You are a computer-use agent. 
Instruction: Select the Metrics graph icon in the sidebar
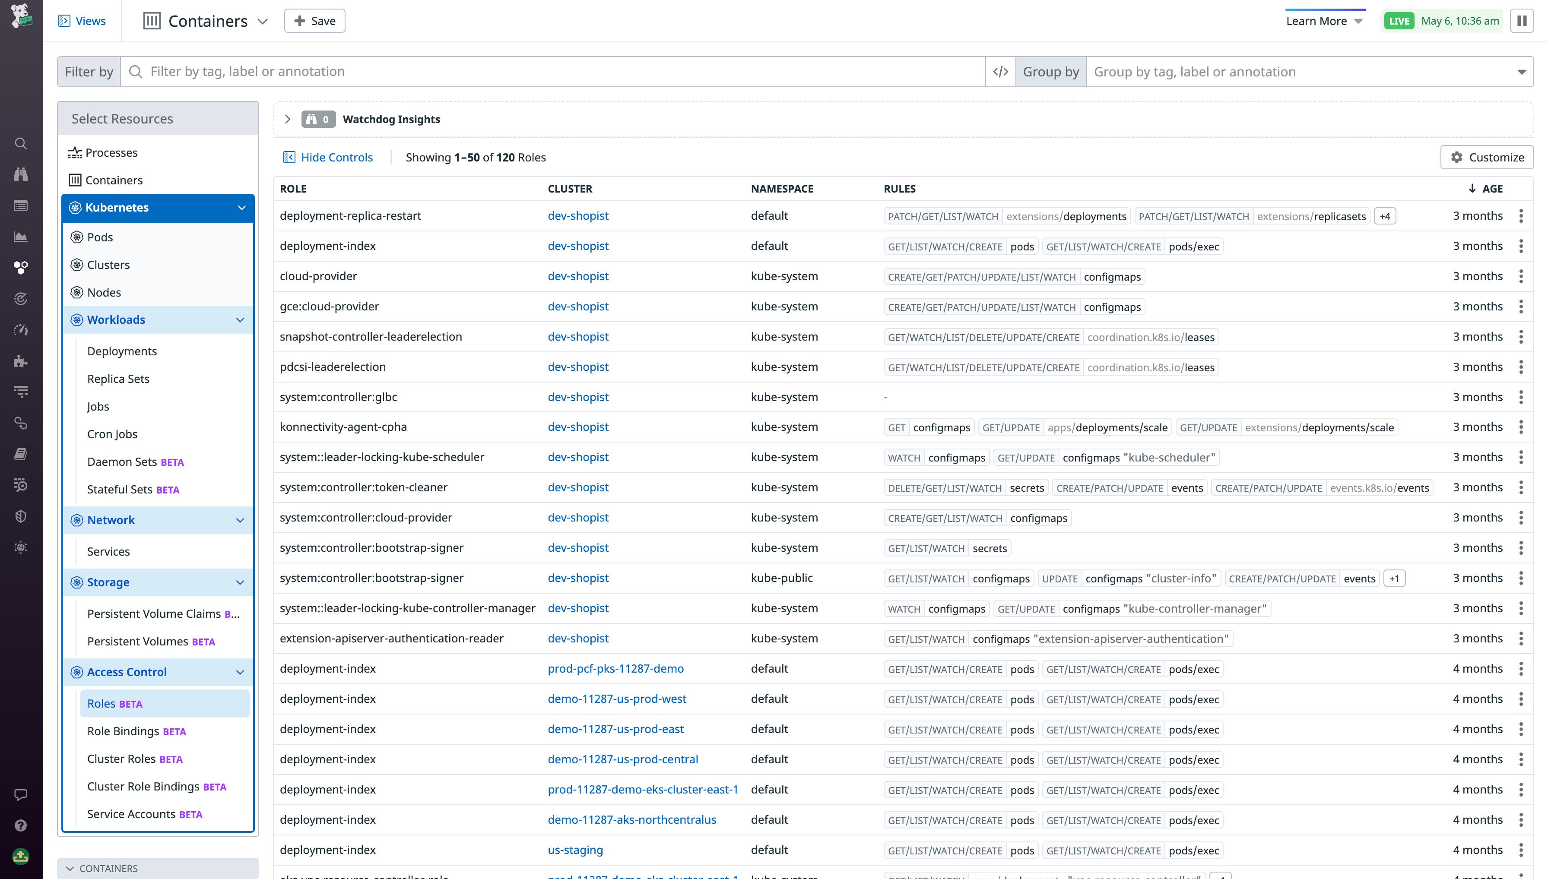point(21,237)
